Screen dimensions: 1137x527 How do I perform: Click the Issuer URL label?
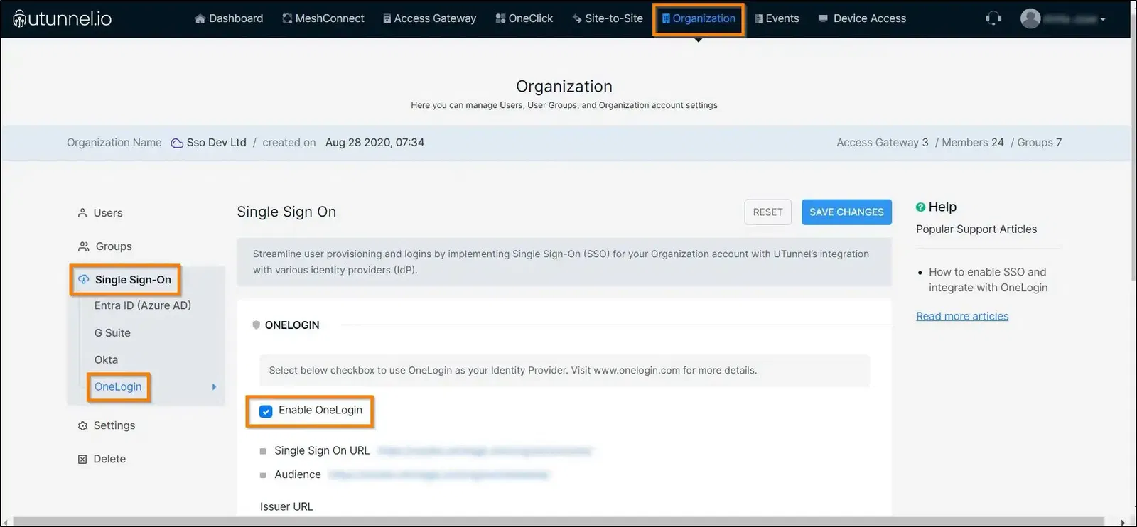tap(286, 506)
